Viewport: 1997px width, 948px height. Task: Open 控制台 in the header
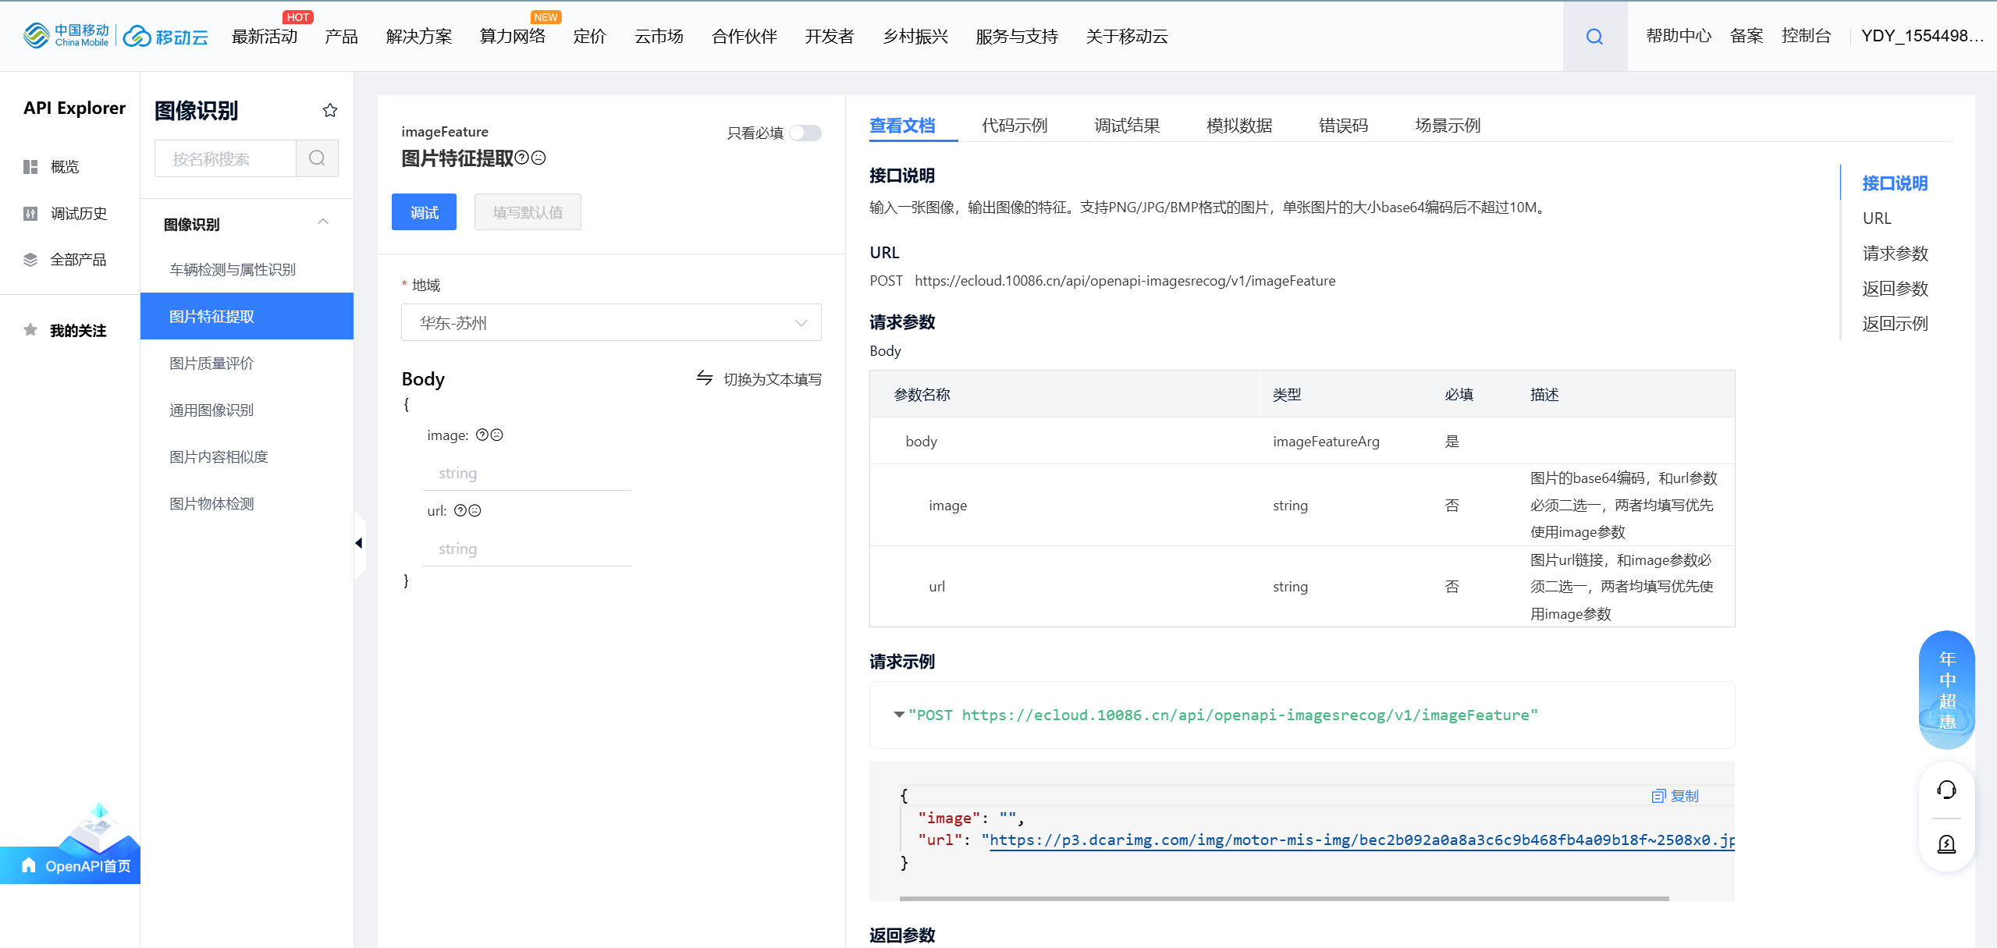tap(1806, 36)
